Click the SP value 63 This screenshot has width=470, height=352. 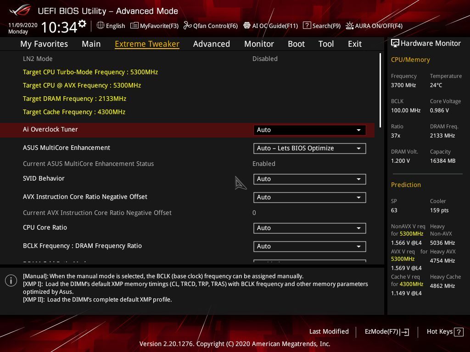(x=394, y=210)
